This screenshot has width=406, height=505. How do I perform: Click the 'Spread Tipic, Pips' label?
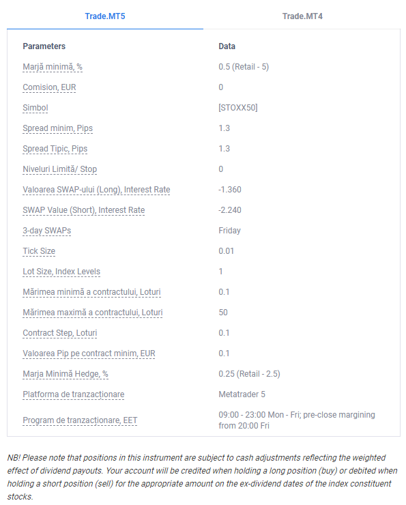click(55, 149)
